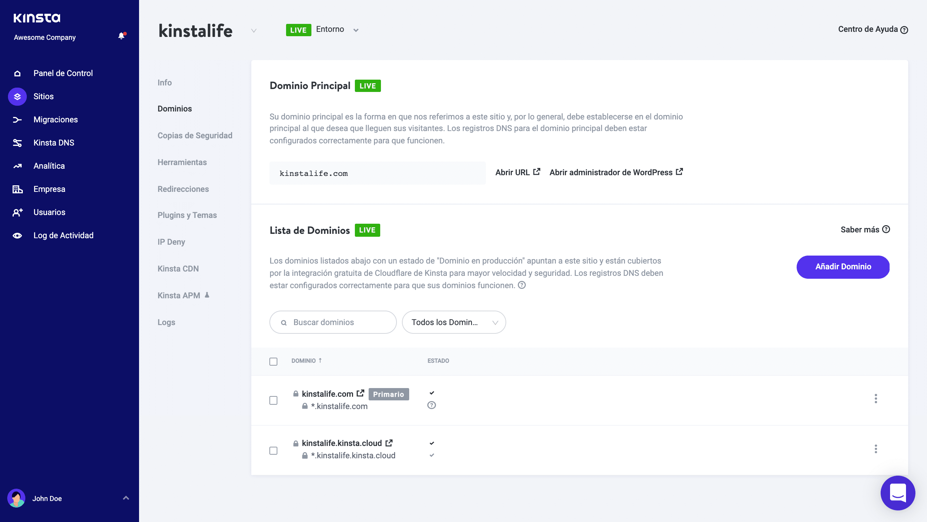The width and height of the screenshot is (927, 522).
Task: Click the notifications bell icon
Action: pos(121,36)
